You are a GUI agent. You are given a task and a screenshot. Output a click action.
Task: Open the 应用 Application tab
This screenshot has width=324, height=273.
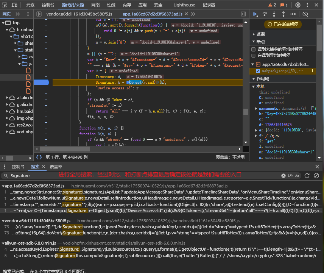[x=142, y=5]
